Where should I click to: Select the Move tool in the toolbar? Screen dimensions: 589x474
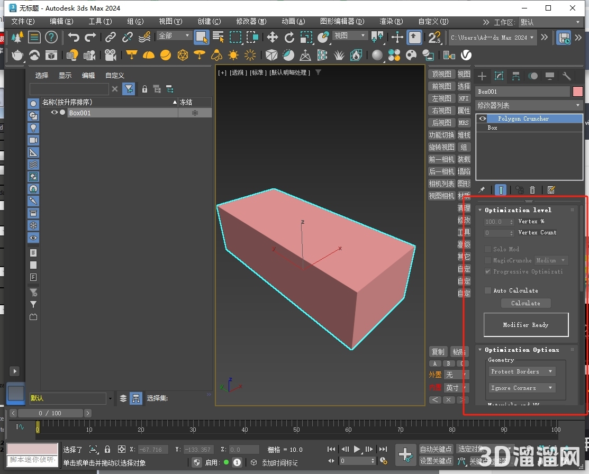pos(272,38)
